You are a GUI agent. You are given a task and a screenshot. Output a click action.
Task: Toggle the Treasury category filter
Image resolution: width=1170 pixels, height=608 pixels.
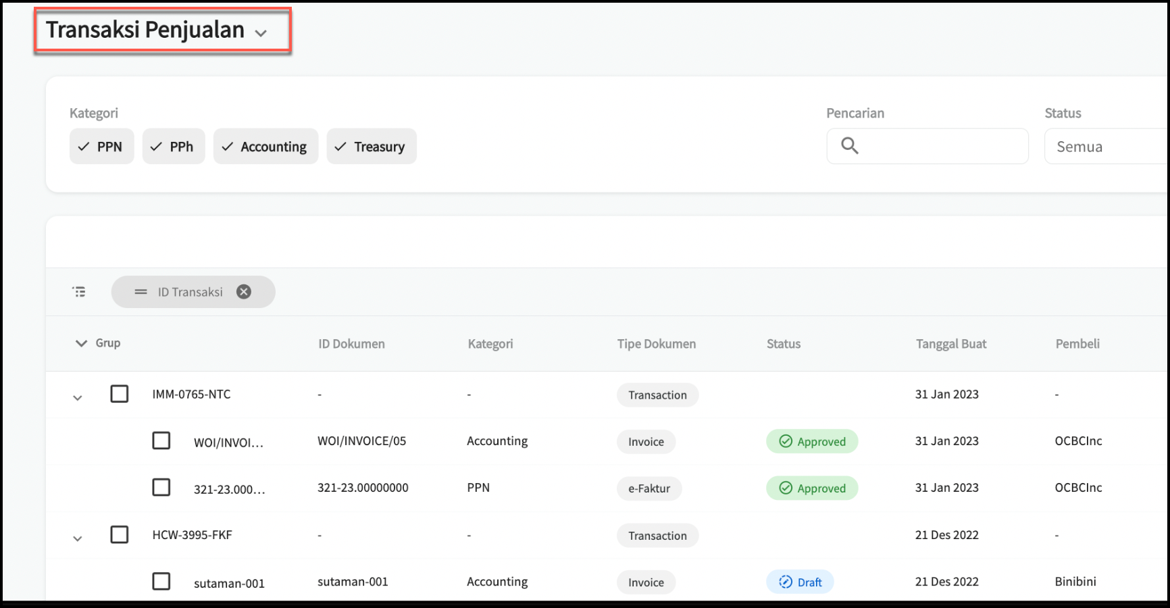click(372, 147)
